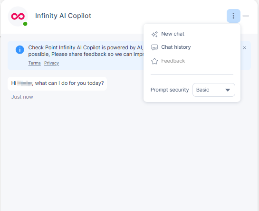Click the blue information icon in banner
The width and height of the screenshot is (259, 211).
pyautogui.click(x=20, y=50)
